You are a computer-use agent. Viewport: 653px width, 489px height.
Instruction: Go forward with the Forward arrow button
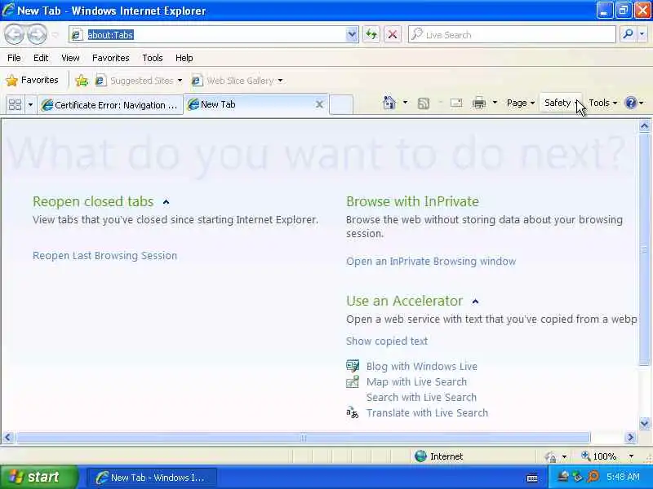pos(37,34)
